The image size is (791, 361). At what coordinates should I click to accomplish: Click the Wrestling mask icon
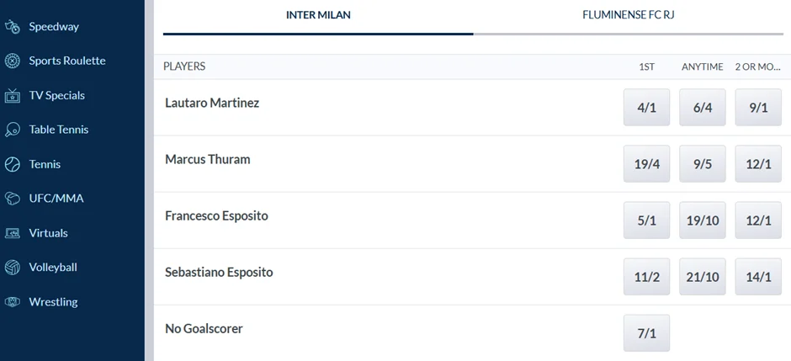pyautogui.click(x=13, y=302)
